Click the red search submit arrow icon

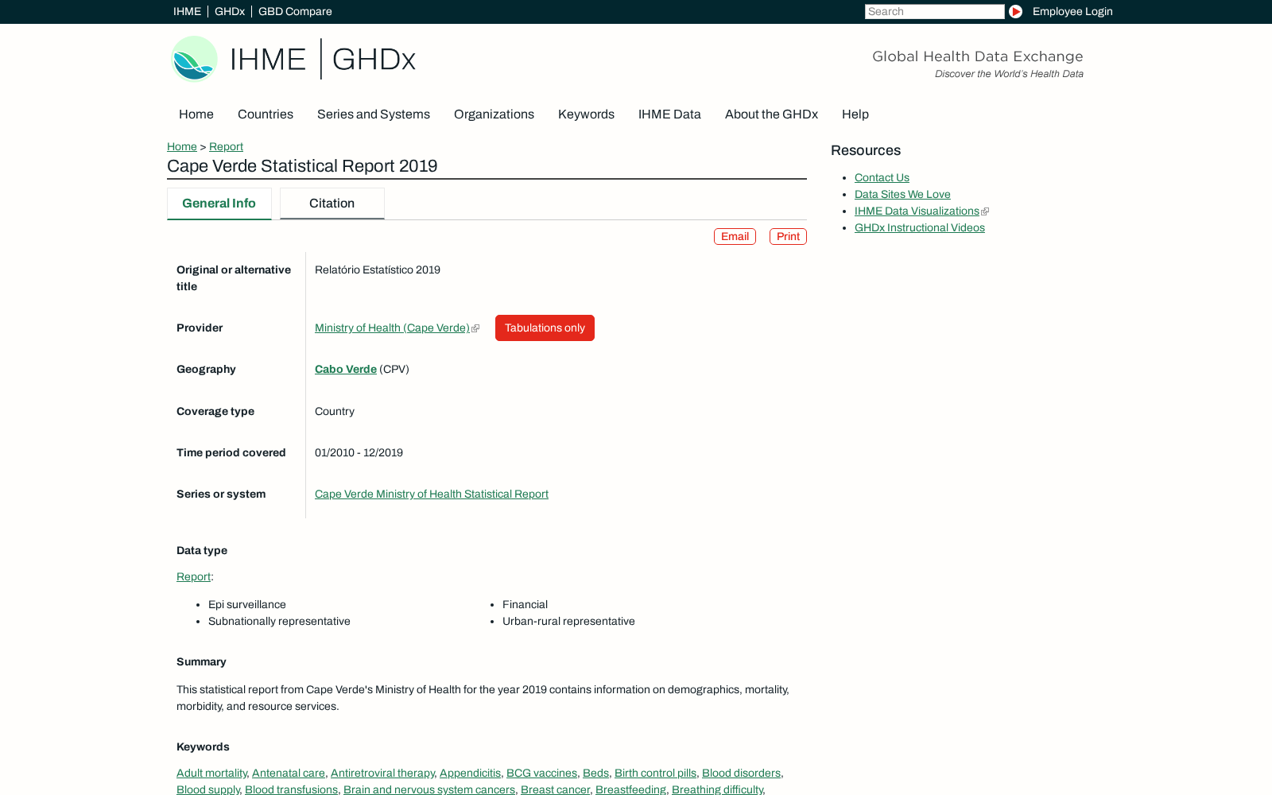tap(1015, 11)
